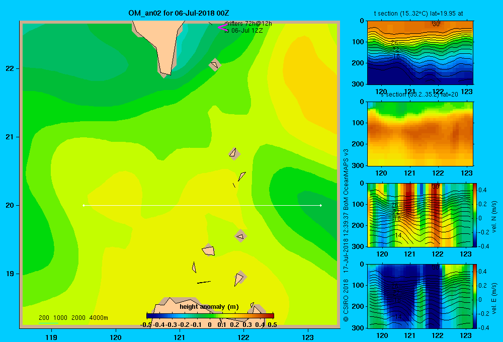The image size is (503, 342).
Task: Click the height anomaly color bar
Action: coord(210,316)
